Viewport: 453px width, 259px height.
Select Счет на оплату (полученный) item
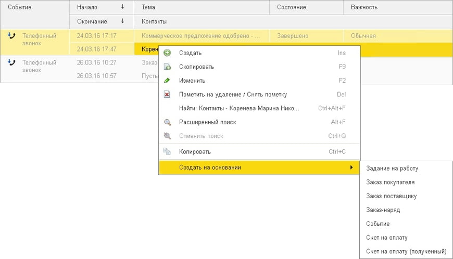(406, 251)
